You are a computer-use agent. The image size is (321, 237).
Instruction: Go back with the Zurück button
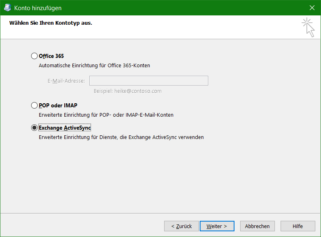coord(182,226)
